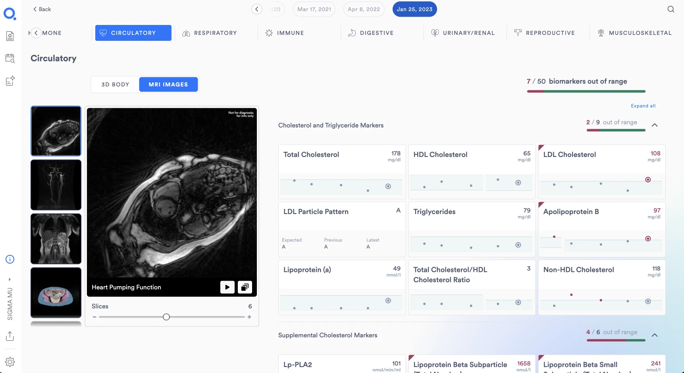Click the SIGMA MU vertical label
Image resolution: width=684 pixels, height=373 pixels.
[x=10, y=304]
